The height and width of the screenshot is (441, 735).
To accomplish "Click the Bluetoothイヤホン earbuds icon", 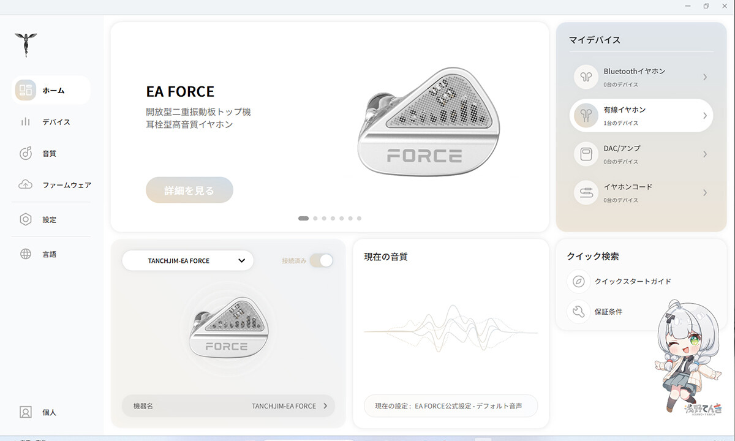I will pyautogui.click(x=586, y=77).
